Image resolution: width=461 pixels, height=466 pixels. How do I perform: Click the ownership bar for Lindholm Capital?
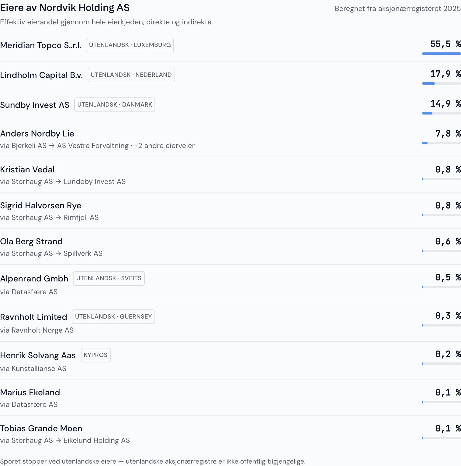442,83
